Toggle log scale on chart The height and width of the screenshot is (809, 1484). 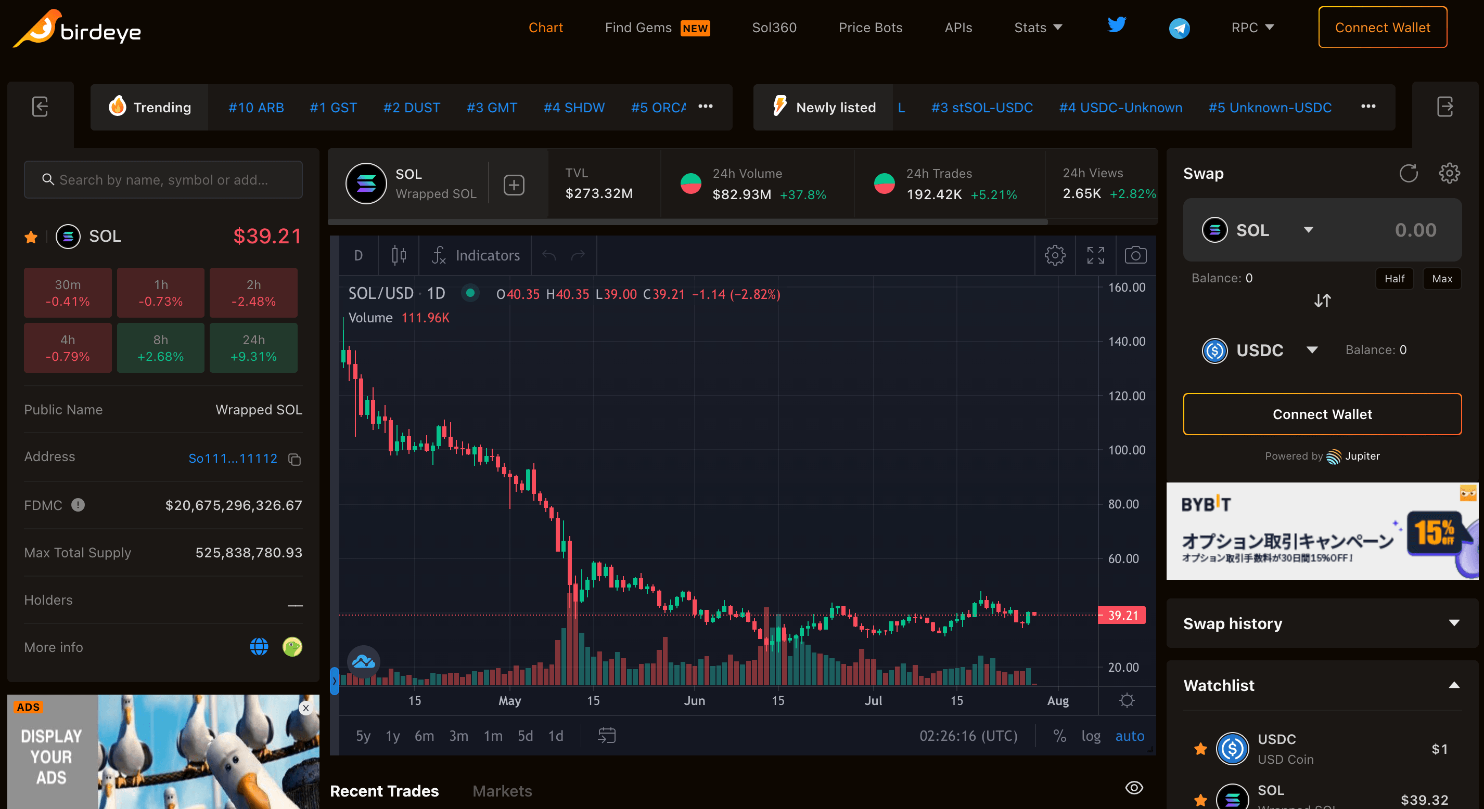click(1091, 735)
